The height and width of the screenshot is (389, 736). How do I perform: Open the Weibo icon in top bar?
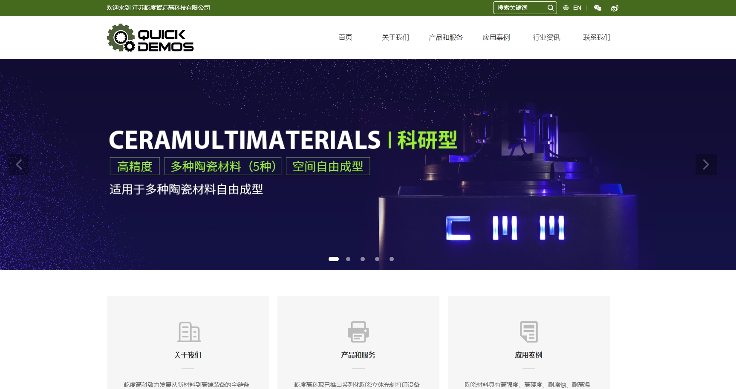pyautogui.click(x=614, y=8)
